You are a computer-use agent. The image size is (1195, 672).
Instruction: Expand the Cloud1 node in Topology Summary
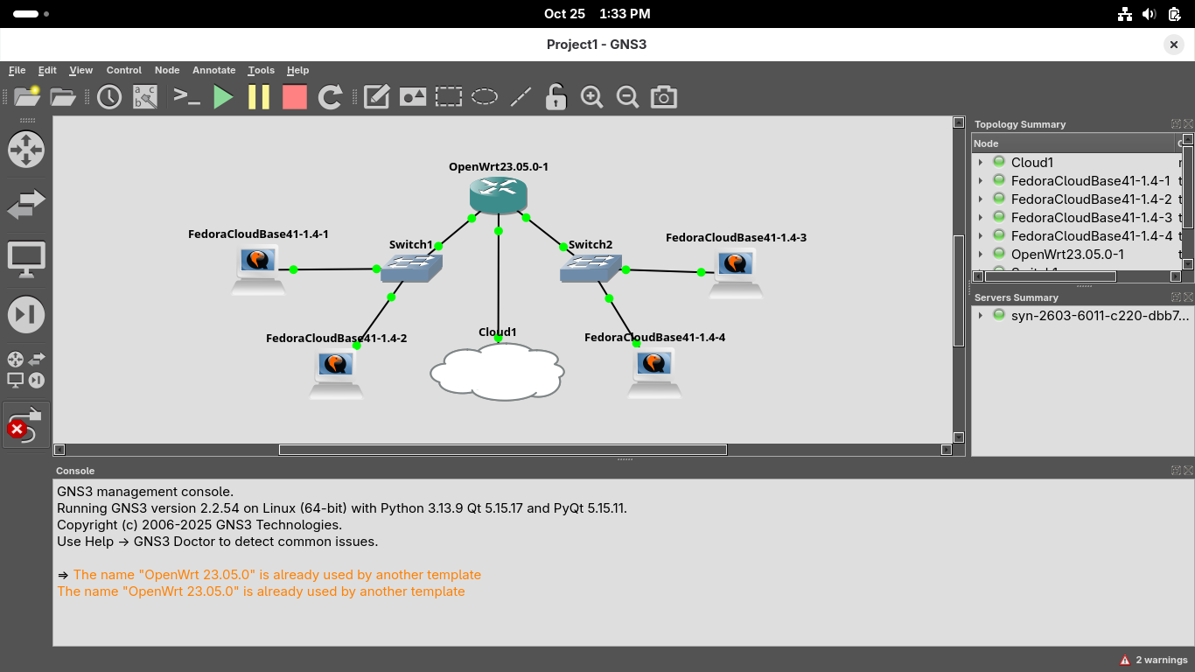point(981,163)
